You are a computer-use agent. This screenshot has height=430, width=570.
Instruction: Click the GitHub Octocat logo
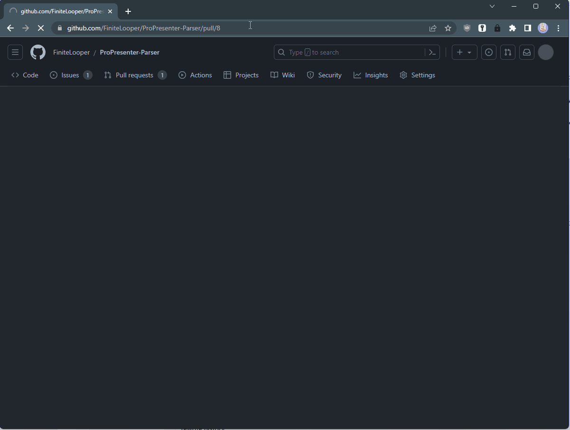pyautogui.click(x=38, y=52)
